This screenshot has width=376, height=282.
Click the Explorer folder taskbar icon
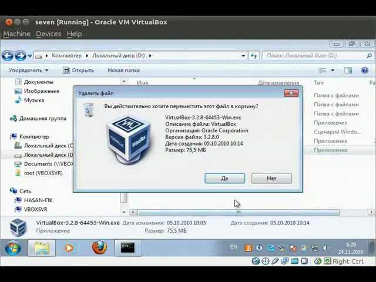click(x=42, y=248)
